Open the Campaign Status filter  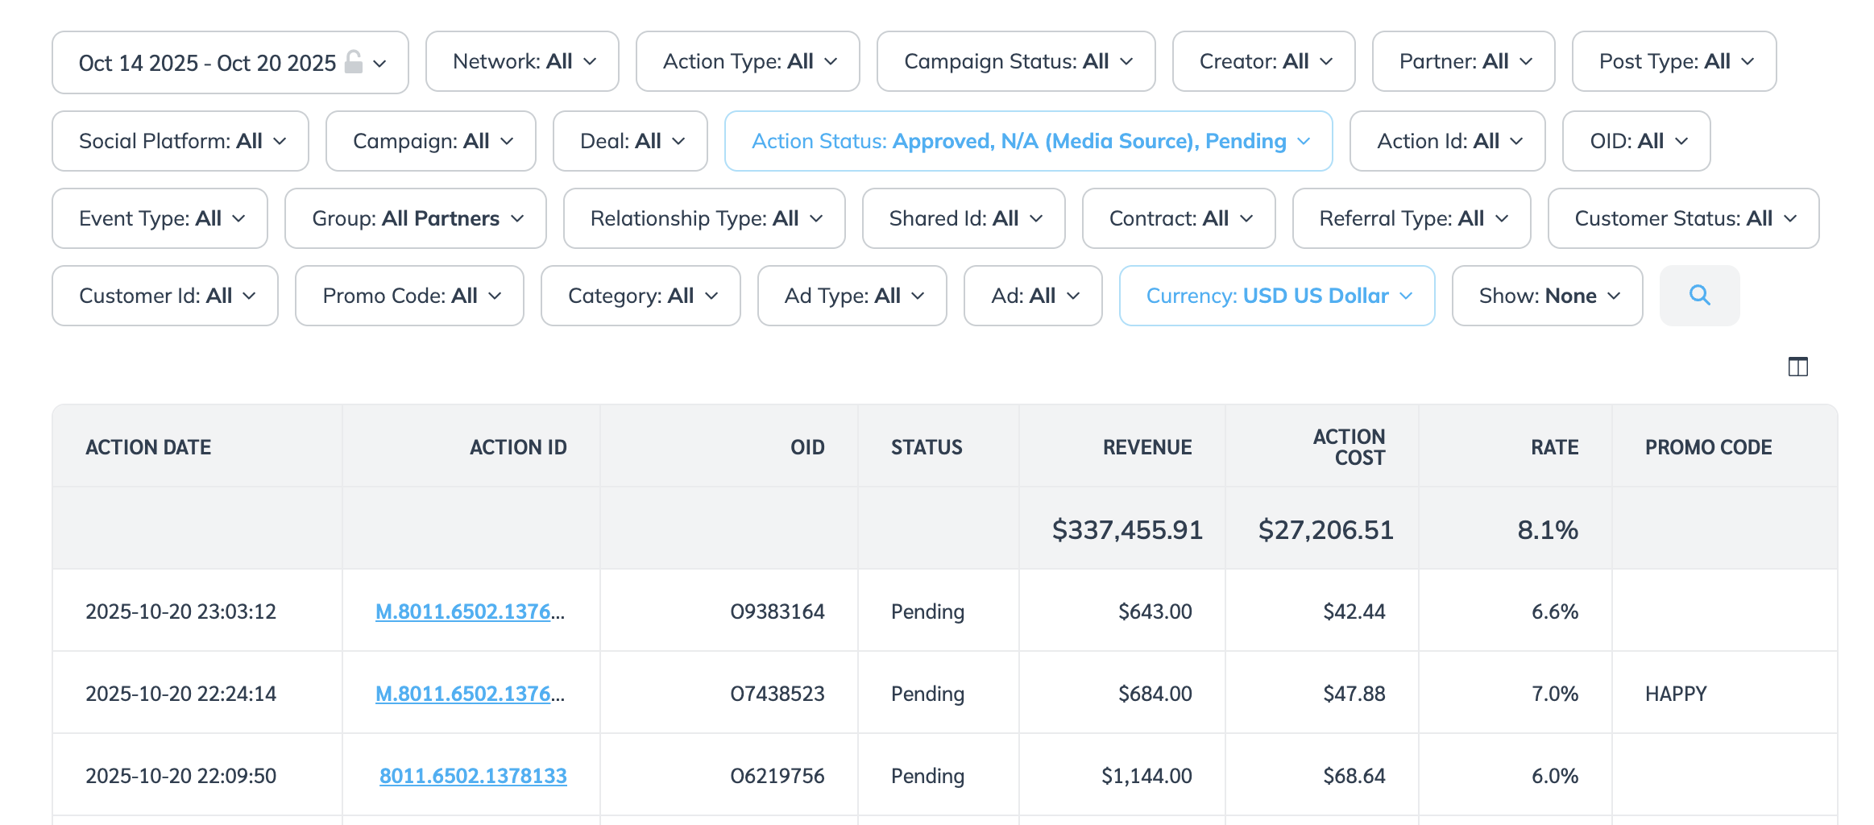click(1015, 62)
